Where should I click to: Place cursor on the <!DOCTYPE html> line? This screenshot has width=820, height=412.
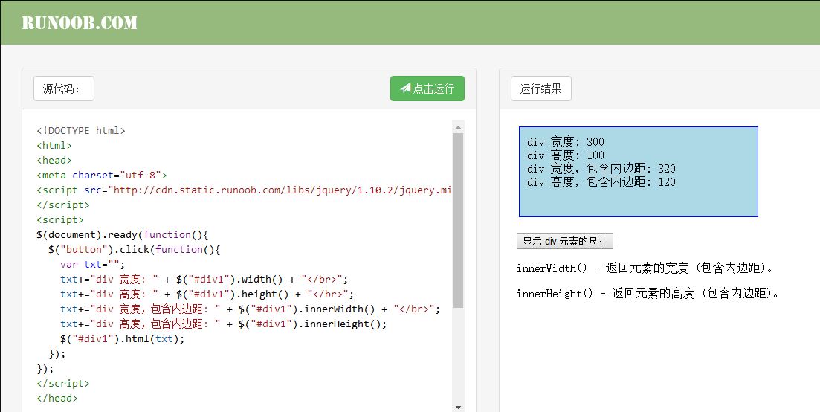81,131
